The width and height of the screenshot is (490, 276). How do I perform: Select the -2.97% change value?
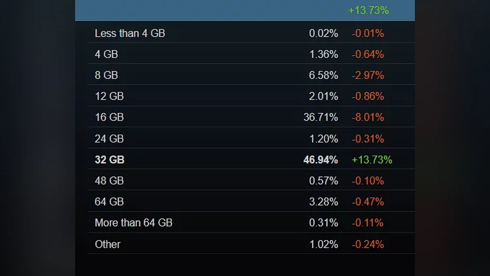[x=367, y=76]
